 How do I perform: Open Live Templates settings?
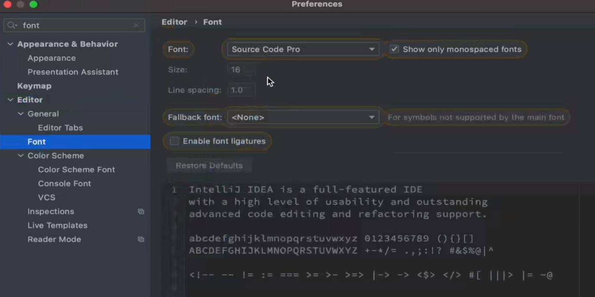point(57,225)
